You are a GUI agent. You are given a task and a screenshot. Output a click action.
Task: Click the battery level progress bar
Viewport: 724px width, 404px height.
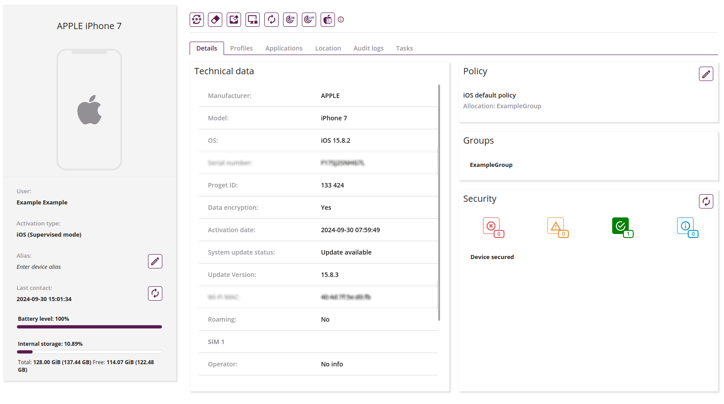(x=89, y=327)
